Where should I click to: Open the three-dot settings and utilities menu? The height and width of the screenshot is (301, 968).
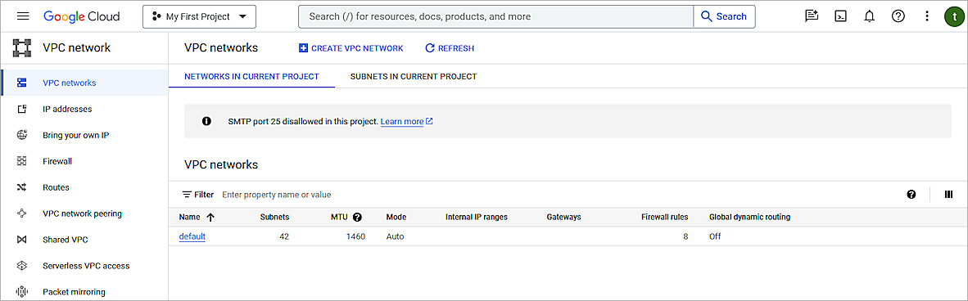[x=926, y=16]
